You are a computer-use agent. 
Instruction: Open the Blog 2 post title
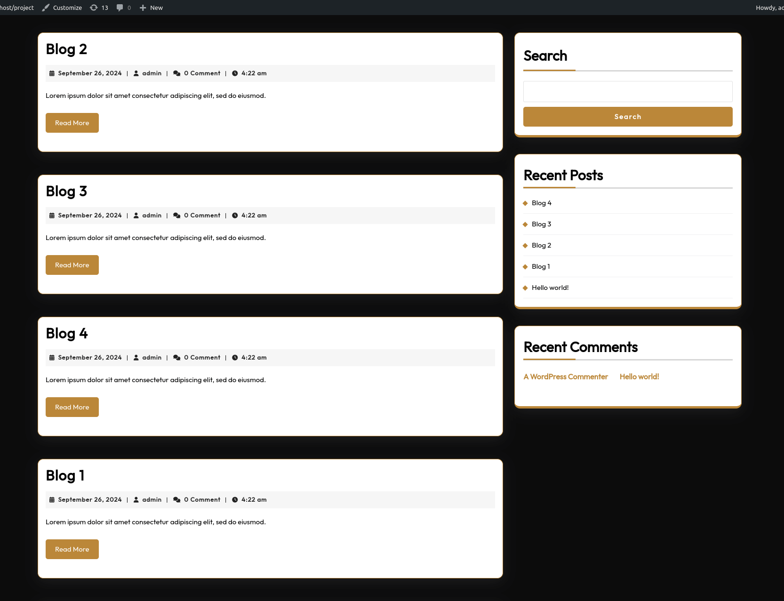coord(66,49)
